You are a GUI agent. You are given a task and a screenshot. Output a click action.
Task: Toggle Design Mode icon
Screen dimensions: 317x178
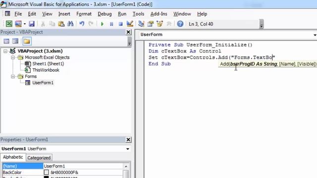130,24
